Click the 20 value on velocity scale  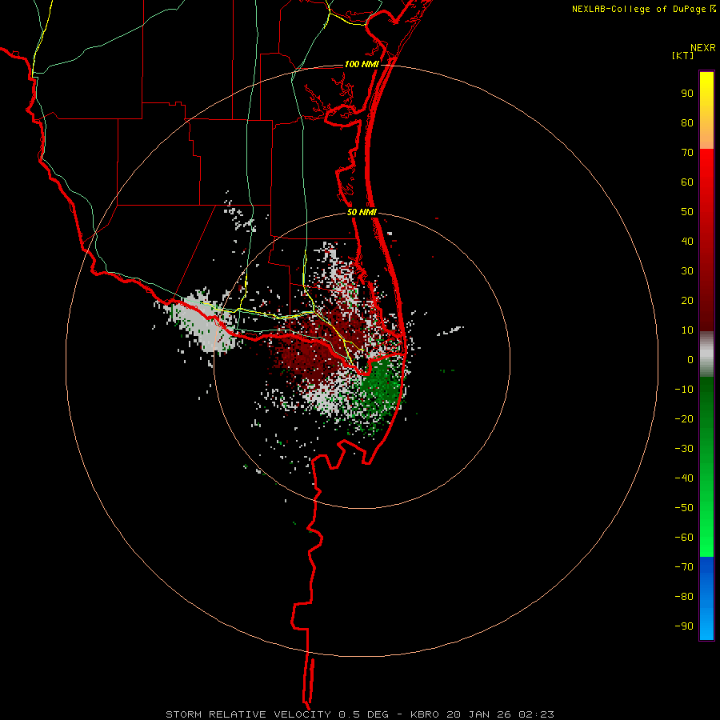pos(687,300)
